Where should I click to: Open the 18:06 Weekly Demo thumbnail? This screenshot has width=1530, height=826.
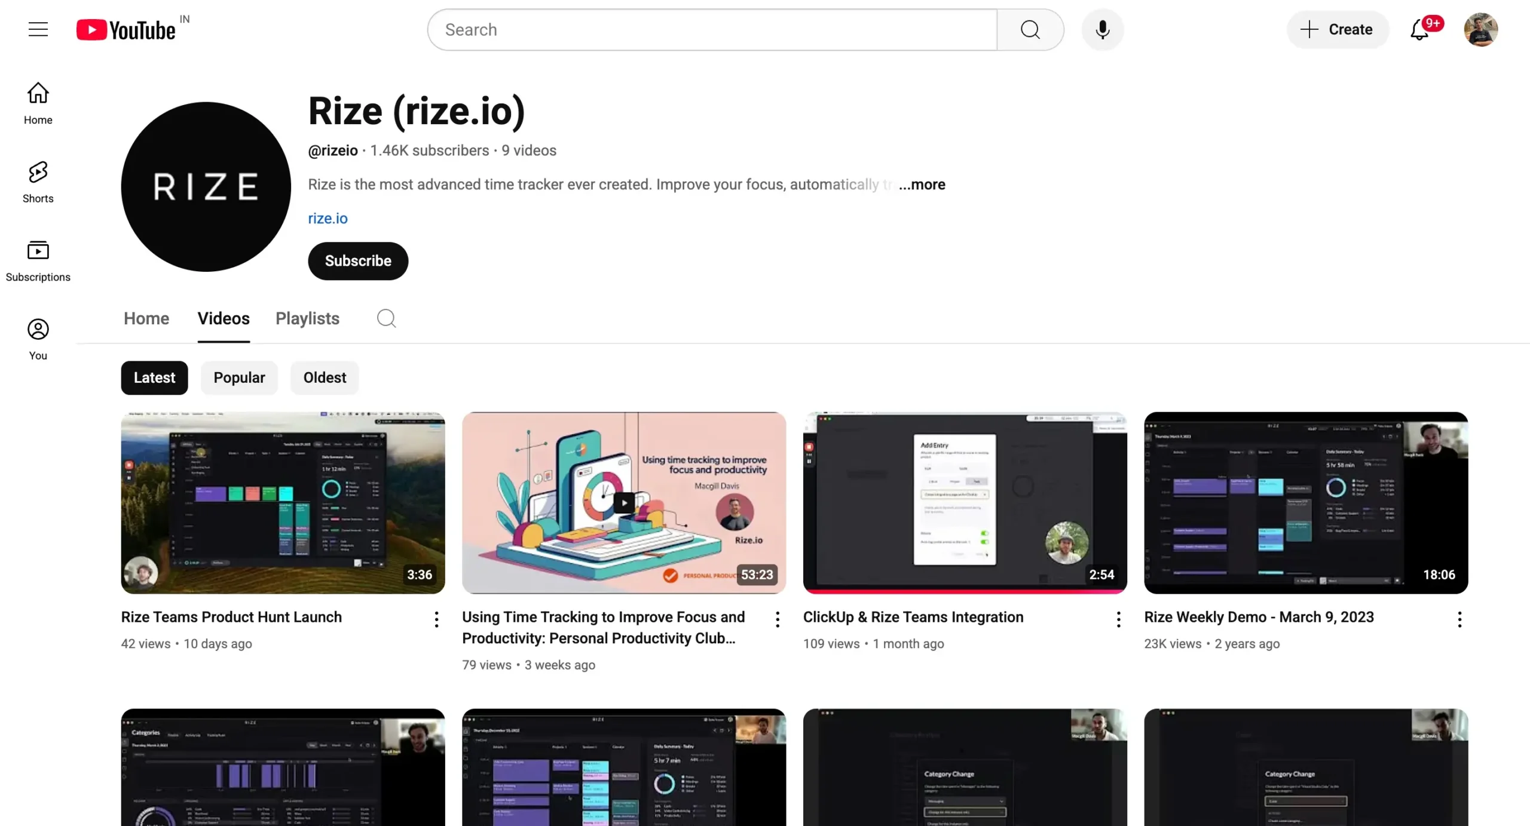1306,502
